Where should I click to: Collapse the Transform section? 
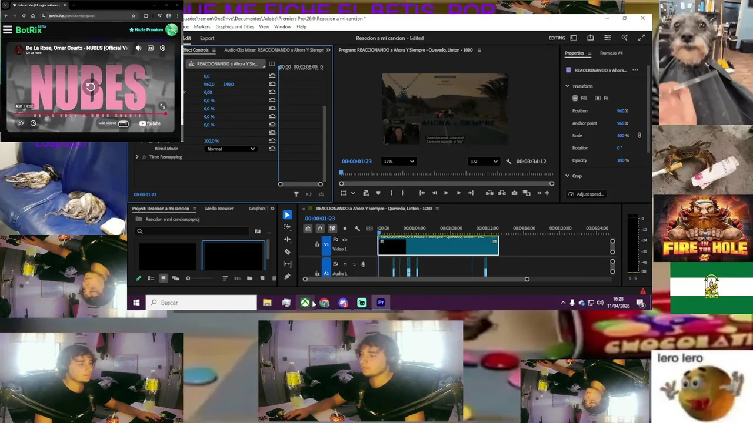click(567, 86)
